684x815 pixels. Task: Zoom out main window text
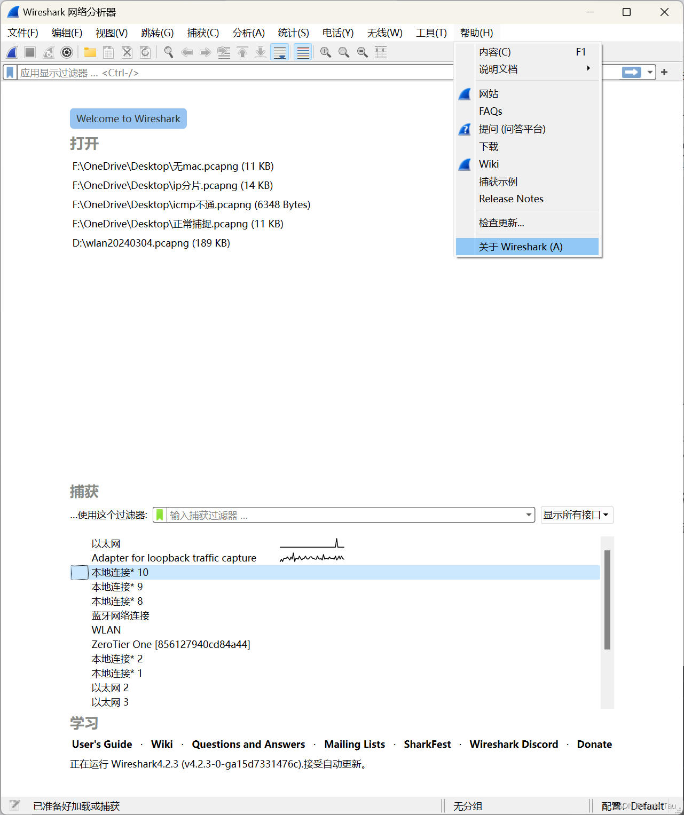pyautogui.click(x=344, y=52)
